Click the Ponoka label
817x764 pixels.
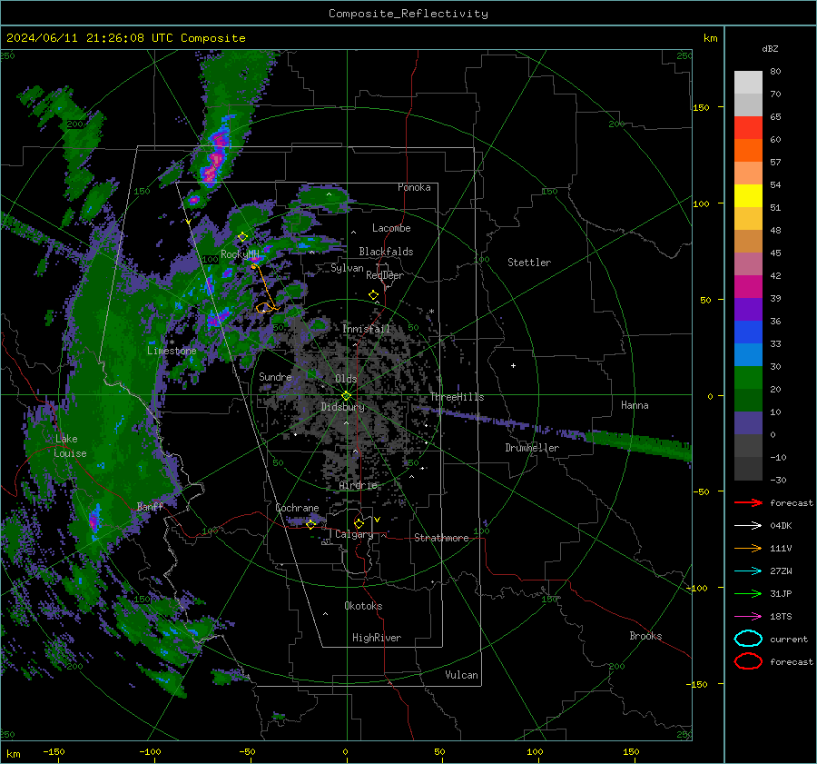coord(414,187)
